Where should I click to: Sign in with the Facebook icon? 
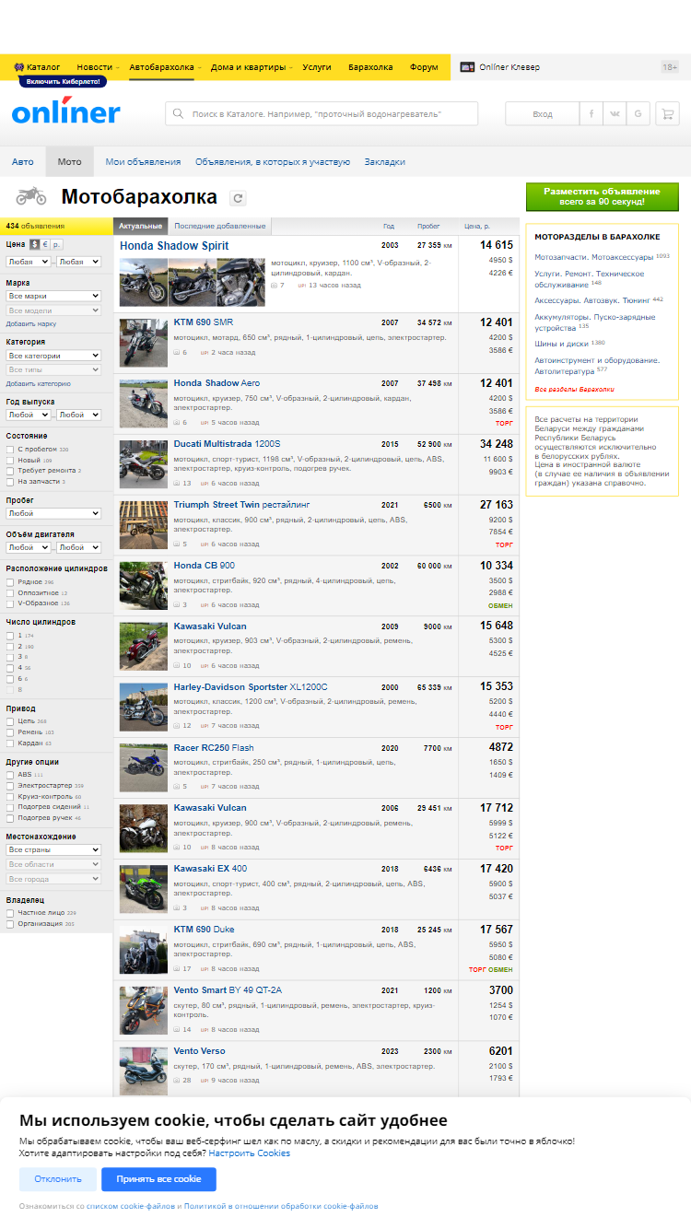click(x=591, y=113)
